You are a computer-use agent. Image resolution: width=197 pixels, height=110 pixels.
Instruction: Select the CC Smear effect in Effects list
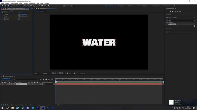tap(173, 24)
